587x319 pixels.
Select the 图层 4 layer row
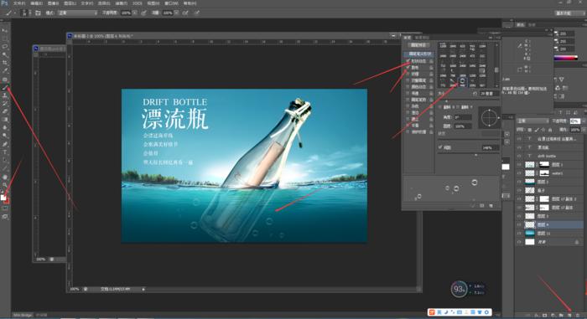(x=549, y=224)
